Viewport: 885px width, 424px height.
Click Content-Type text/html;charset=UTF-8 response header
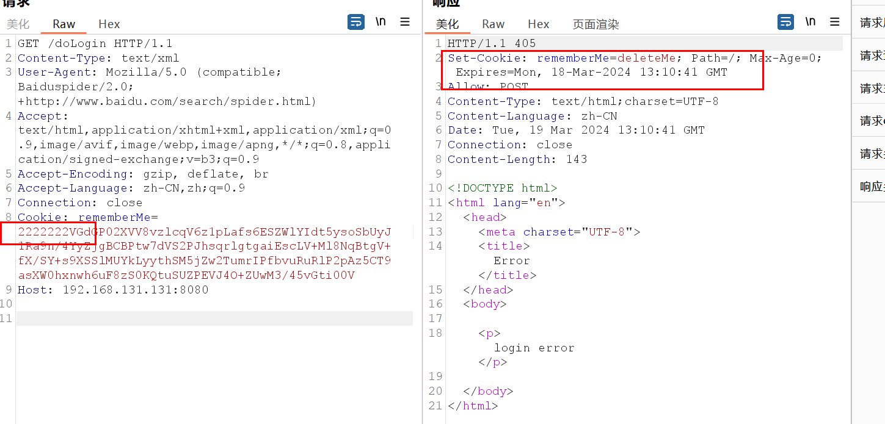583,102
